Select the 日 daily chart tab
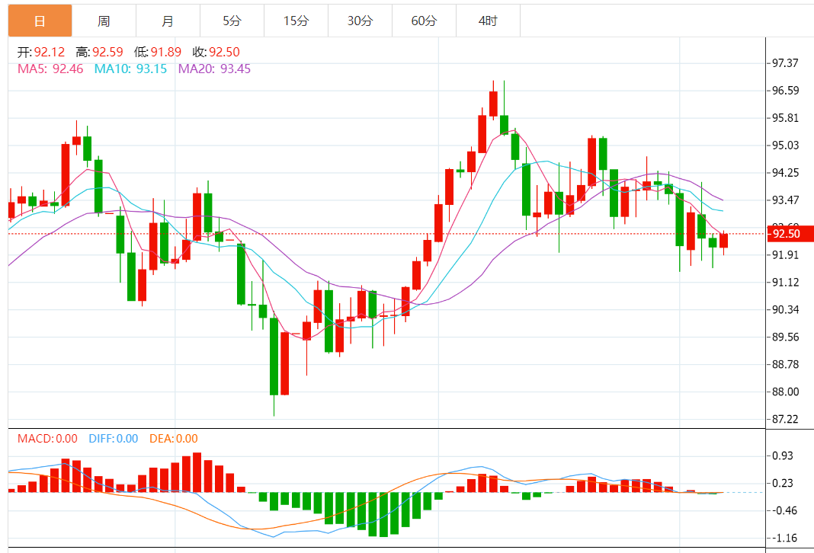Viewport: 814px width, 553px height. (x=40, y=21)
